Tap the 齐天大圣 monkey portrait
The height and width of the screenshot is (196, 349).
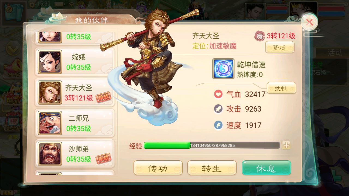(x=50, y=92)
